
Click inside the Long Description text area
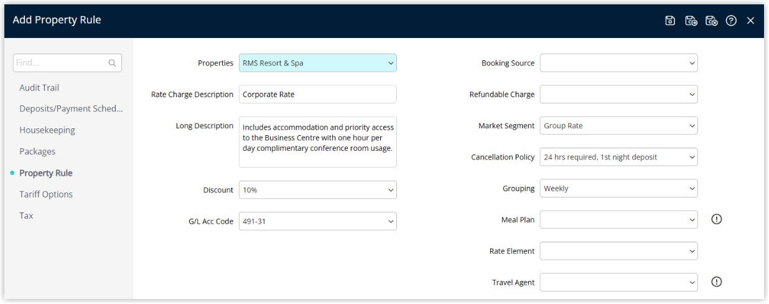317,142
